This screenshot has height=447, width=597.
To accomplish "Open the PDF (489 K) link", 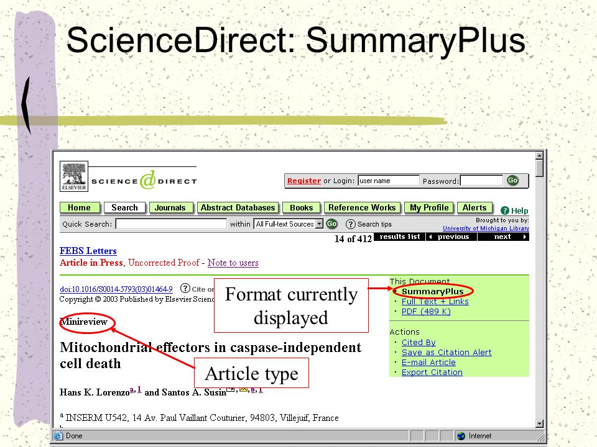I will (426, 311).
